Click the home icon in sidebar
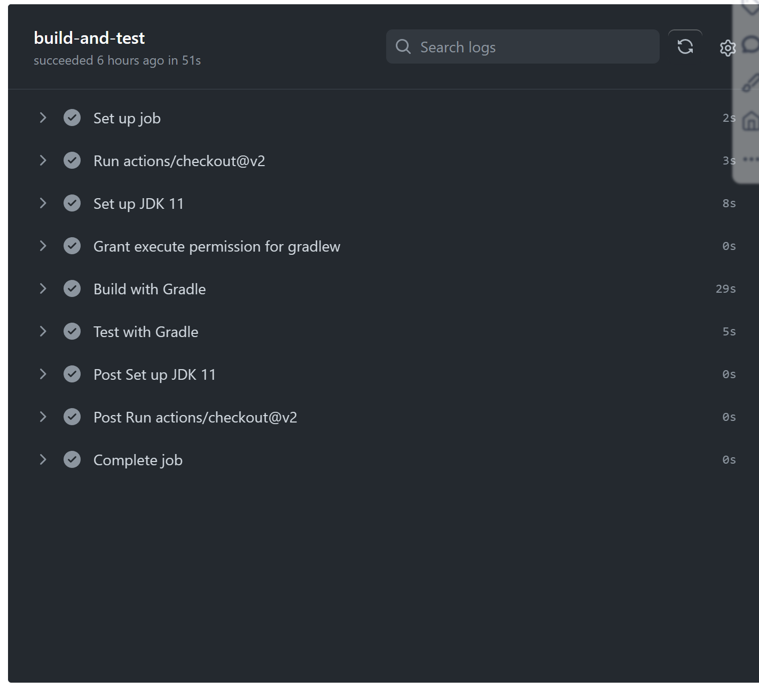The width and height of the screenshot is (759, 688). [750, 121]
